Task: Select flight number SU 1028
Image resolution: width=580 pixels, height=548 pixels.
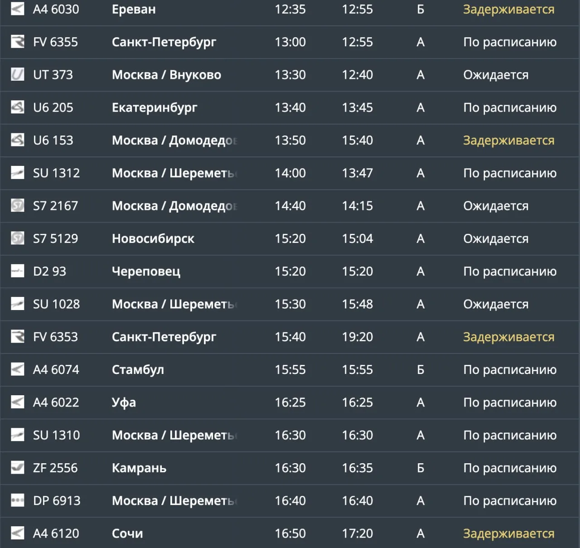Action: click(x=56, y=304)
